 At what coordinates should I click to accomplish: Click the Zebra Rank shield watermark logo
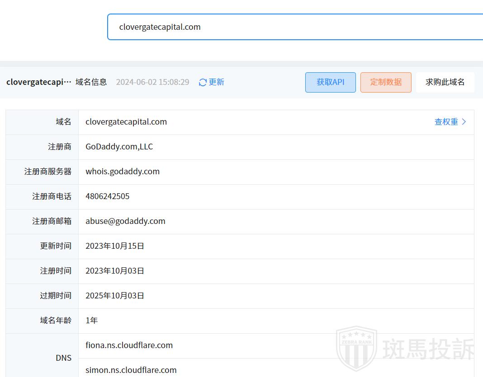click(356, 349)
